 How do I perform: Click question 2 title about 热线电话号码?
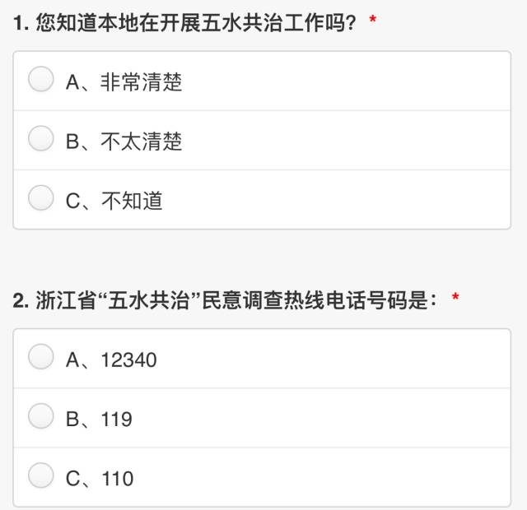point(225,300)
